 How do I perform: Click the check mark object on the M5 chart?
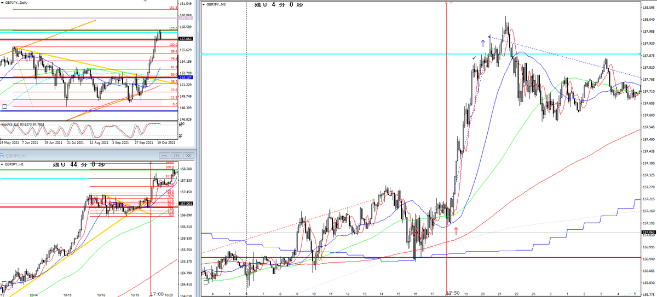click(474, 57)
